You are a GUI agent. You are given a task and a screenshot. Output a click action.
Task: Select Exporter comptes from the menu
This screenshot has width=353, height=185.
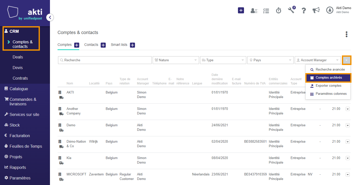(x=328, y=86)
